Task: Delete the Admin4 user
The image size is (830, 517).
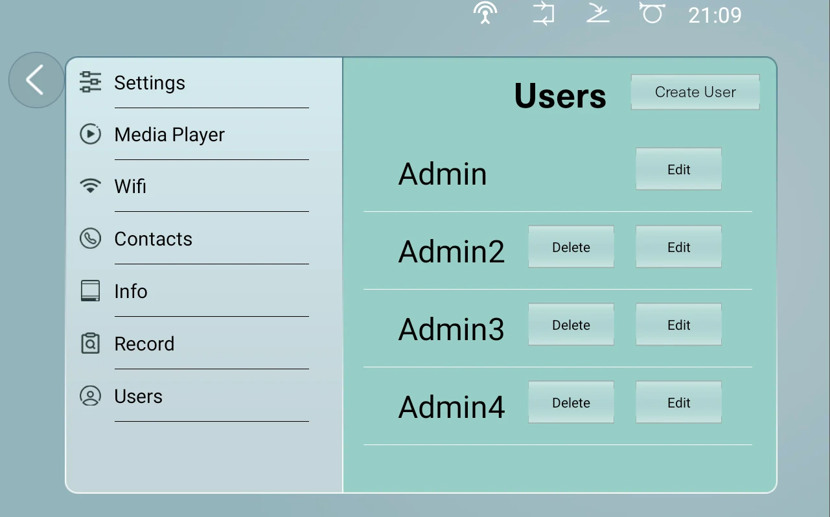Action: pos(571,402)
